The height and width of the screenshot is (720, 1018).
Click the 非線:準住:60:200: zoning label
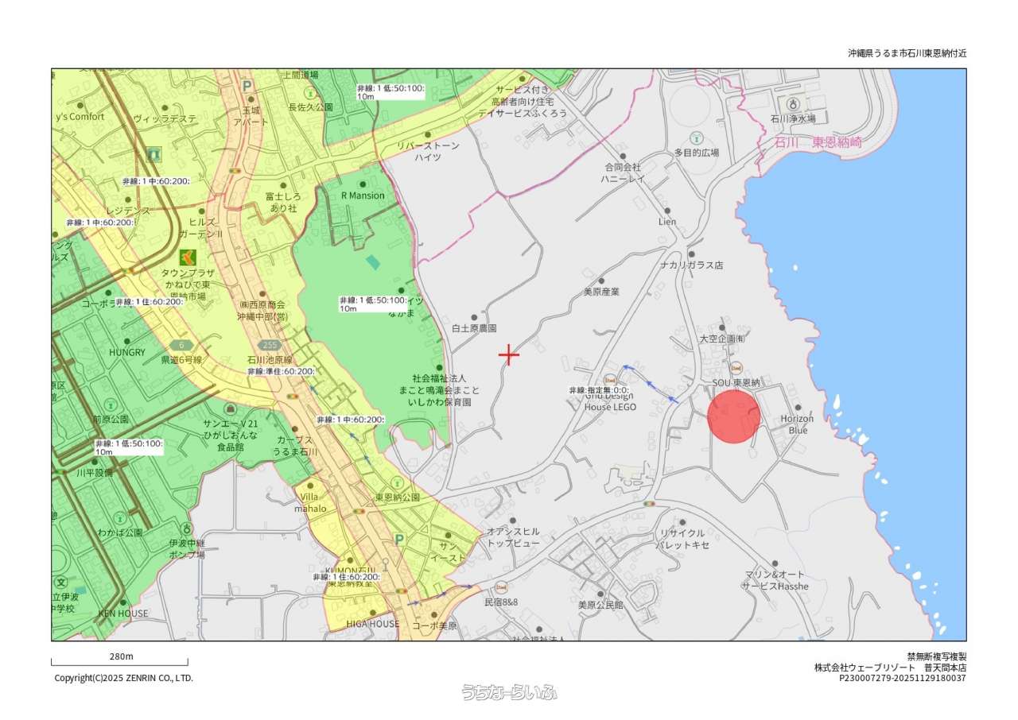(x=280, y=371)
